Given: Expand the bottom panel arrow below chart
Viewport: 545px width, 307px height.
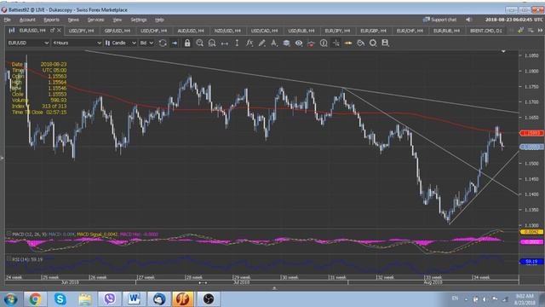Looking at the screenshot, I should click(x=274, y=288).
